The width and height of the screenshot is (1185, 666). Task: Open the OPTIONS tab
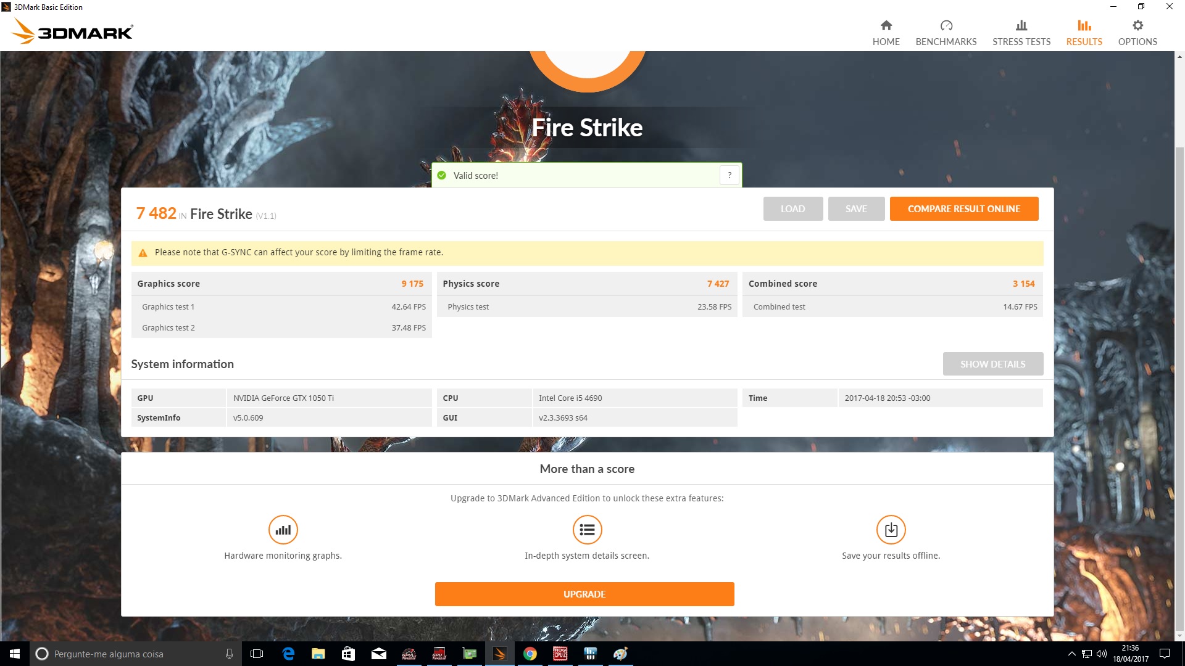[1137, 33]
